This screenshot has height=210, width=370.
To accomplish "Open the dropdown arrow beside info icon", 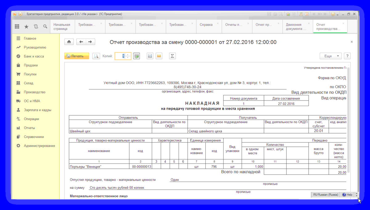I will pyautogui.click(x=338, y=14).
